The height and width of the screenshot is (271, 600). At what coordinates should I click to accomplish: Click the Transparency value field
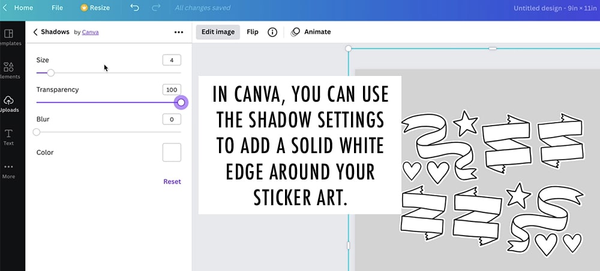click(x=172, y=90)
